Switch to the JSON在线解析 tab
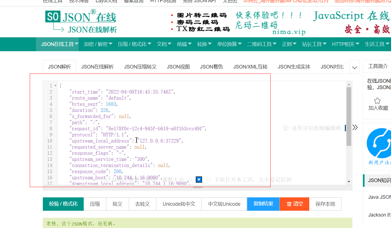The width and height of the screenshot is (391, 228). coord(97,67)
